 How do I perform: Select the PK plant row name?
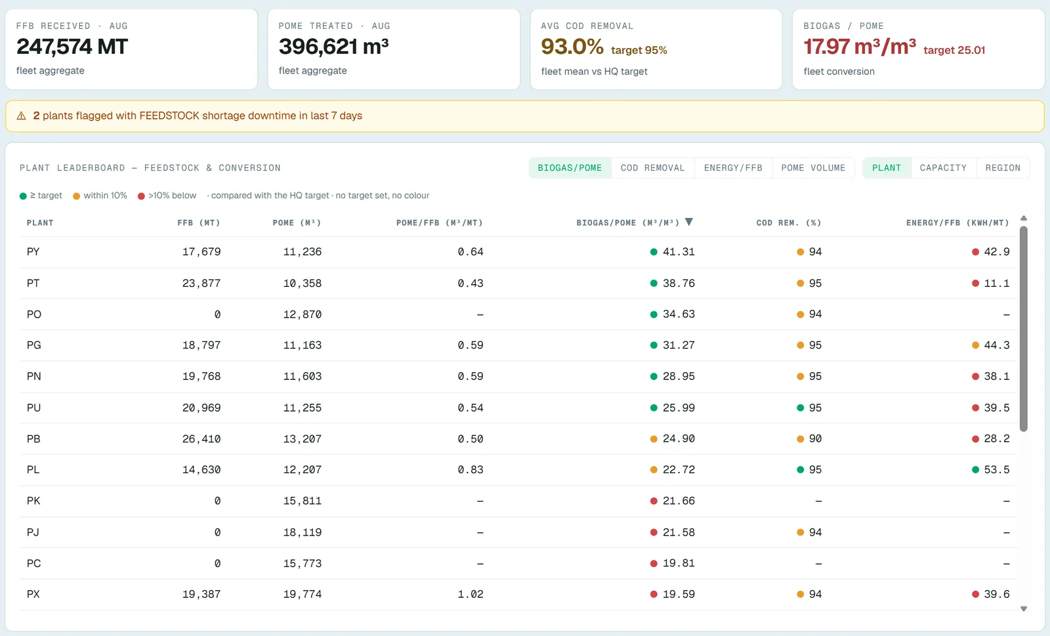[33, 501]
